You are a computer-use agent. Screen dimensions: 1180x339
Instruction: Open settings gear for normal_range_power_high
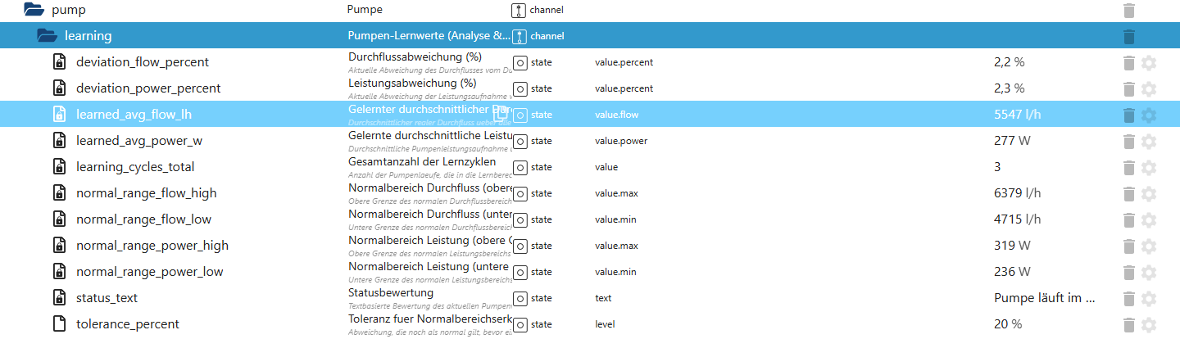click(1149, 246)
